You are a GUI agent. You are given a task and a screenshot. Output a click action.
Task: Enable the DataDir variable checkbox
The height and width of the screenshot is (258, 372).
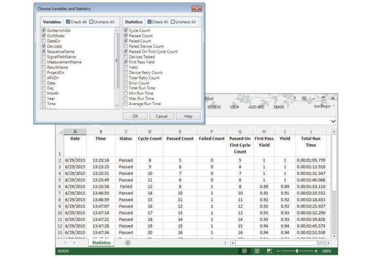(x=44, y=41)
